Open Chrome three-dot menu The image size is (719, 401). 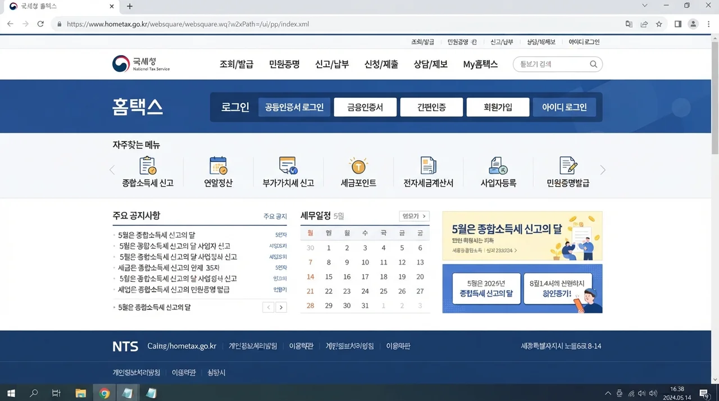pos(708,24)
